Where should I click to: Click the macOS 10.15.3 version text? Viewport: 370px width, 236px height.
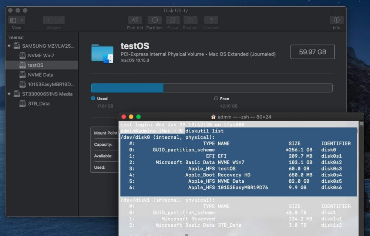[x=135, y=60]
